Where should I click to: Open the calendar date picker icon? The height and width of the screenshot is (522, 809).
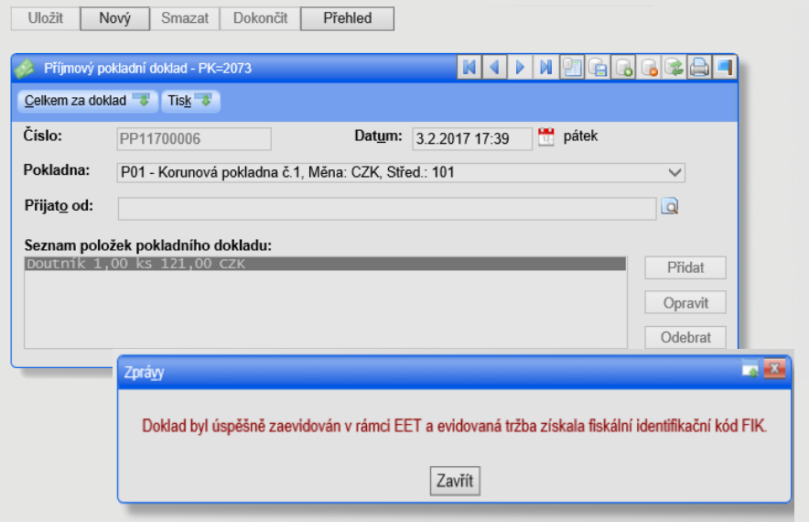[546, 137]
